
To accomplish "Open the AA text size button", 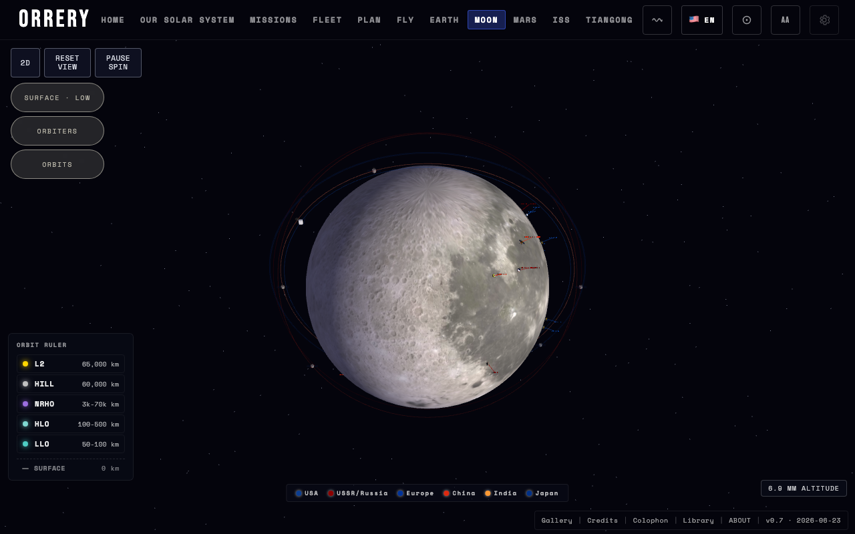I will [x=786, y=20].
